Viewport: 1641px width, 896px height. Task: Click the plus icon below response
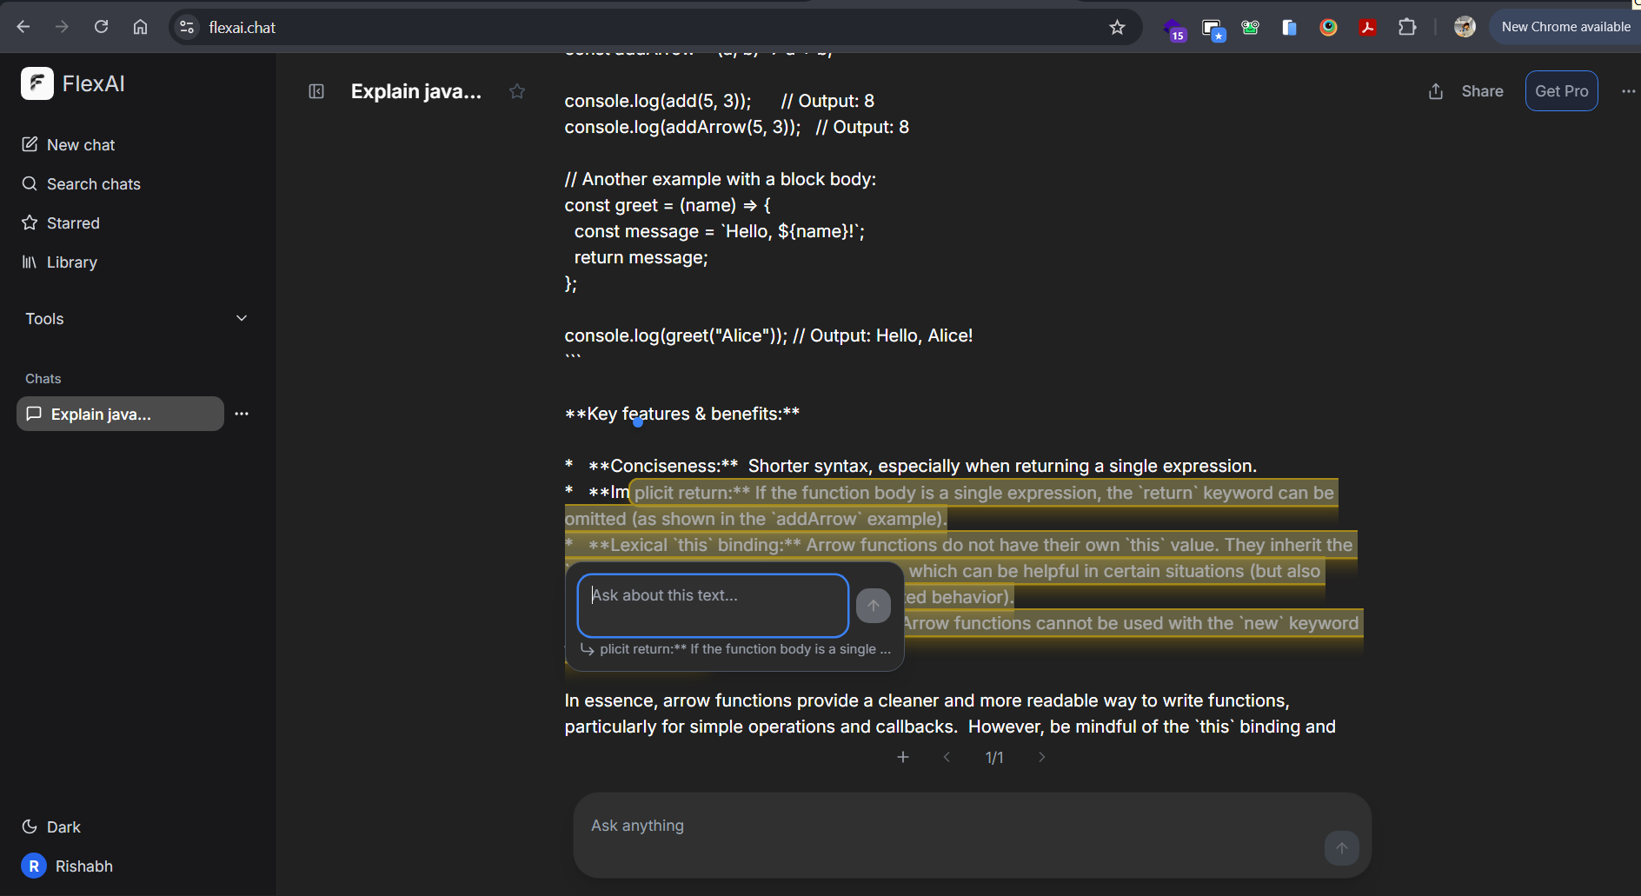[903, 757]
